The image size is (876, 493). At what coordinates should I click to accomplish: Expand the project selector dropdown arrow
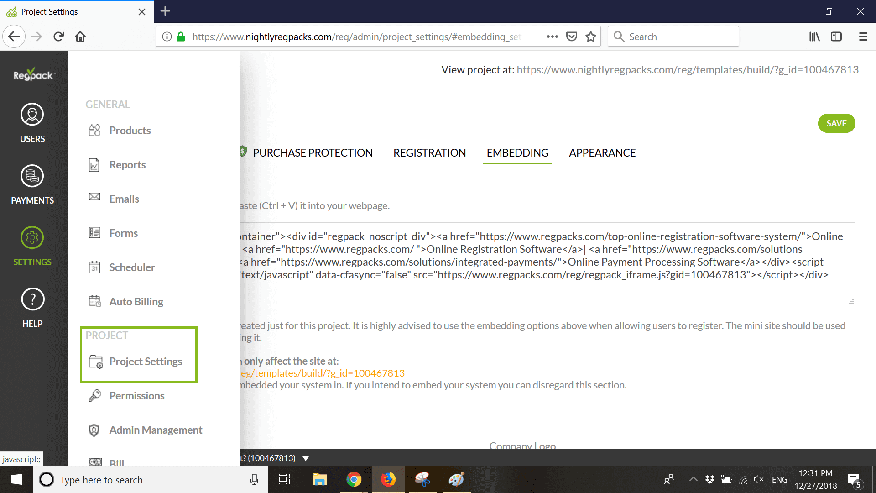(306, 458)
